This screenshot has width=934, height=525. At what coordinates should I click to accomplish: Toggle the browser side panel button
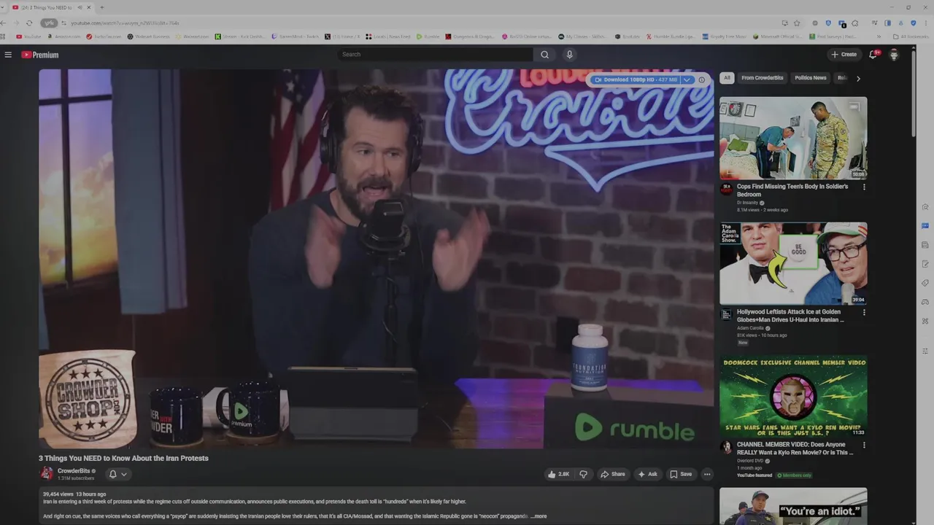(x=887, y=23)
